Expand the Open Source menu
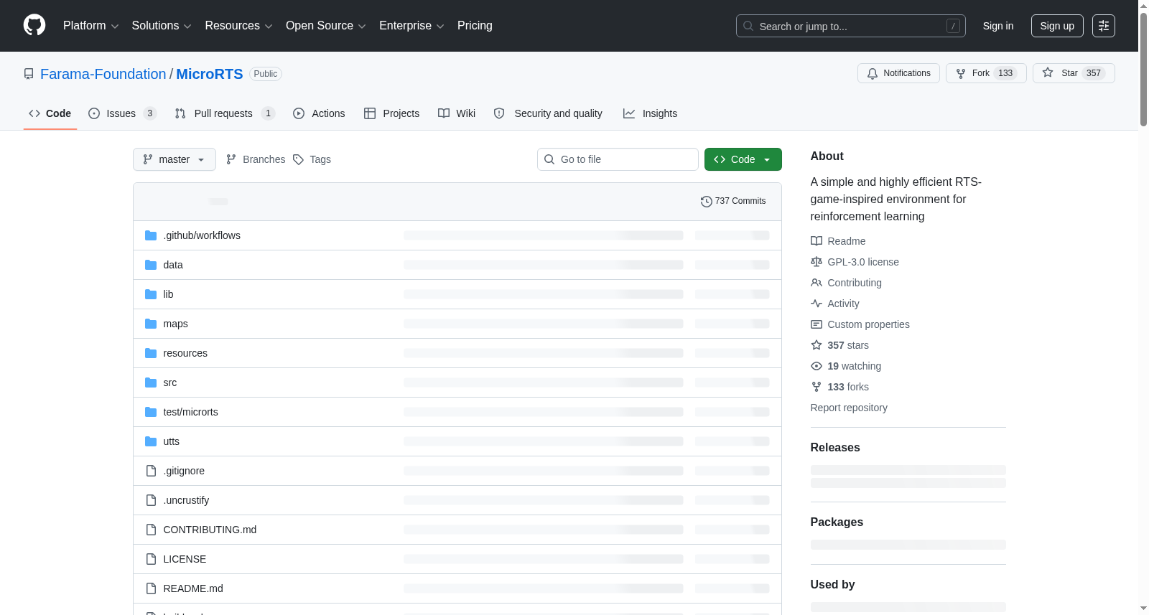 pyautogui.click(x=326, y=26)
